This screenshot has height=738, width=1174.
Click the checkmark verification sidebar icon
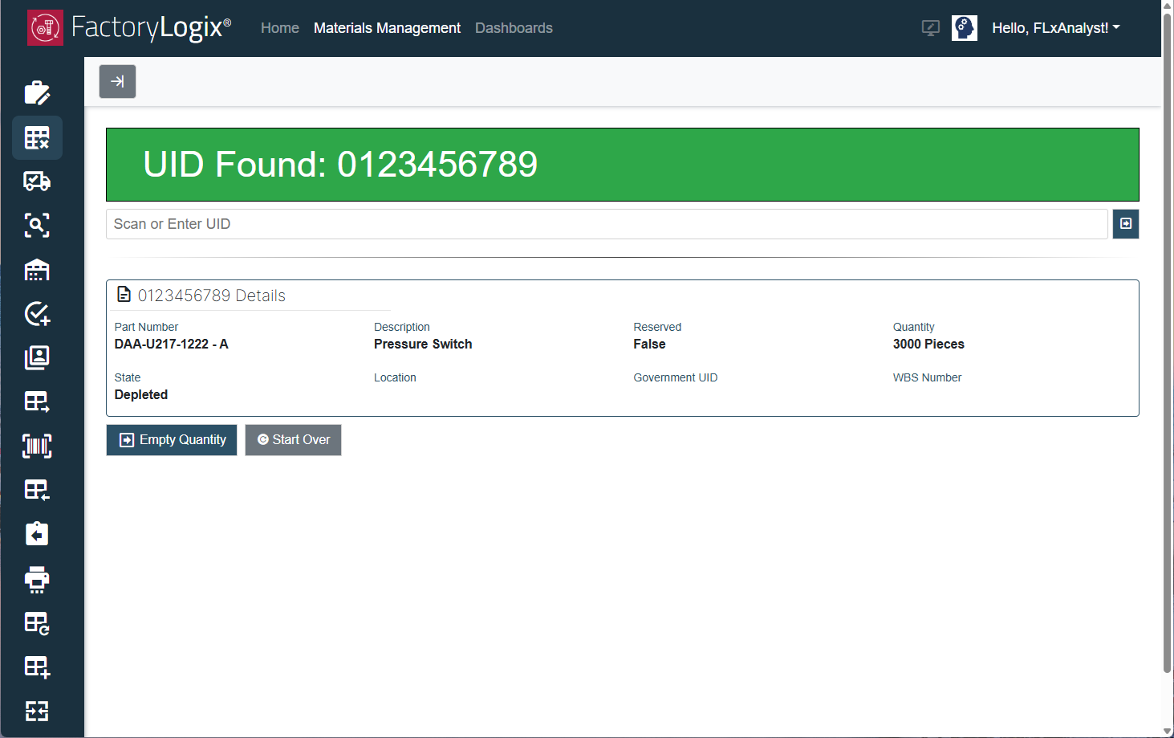point(37,314)
